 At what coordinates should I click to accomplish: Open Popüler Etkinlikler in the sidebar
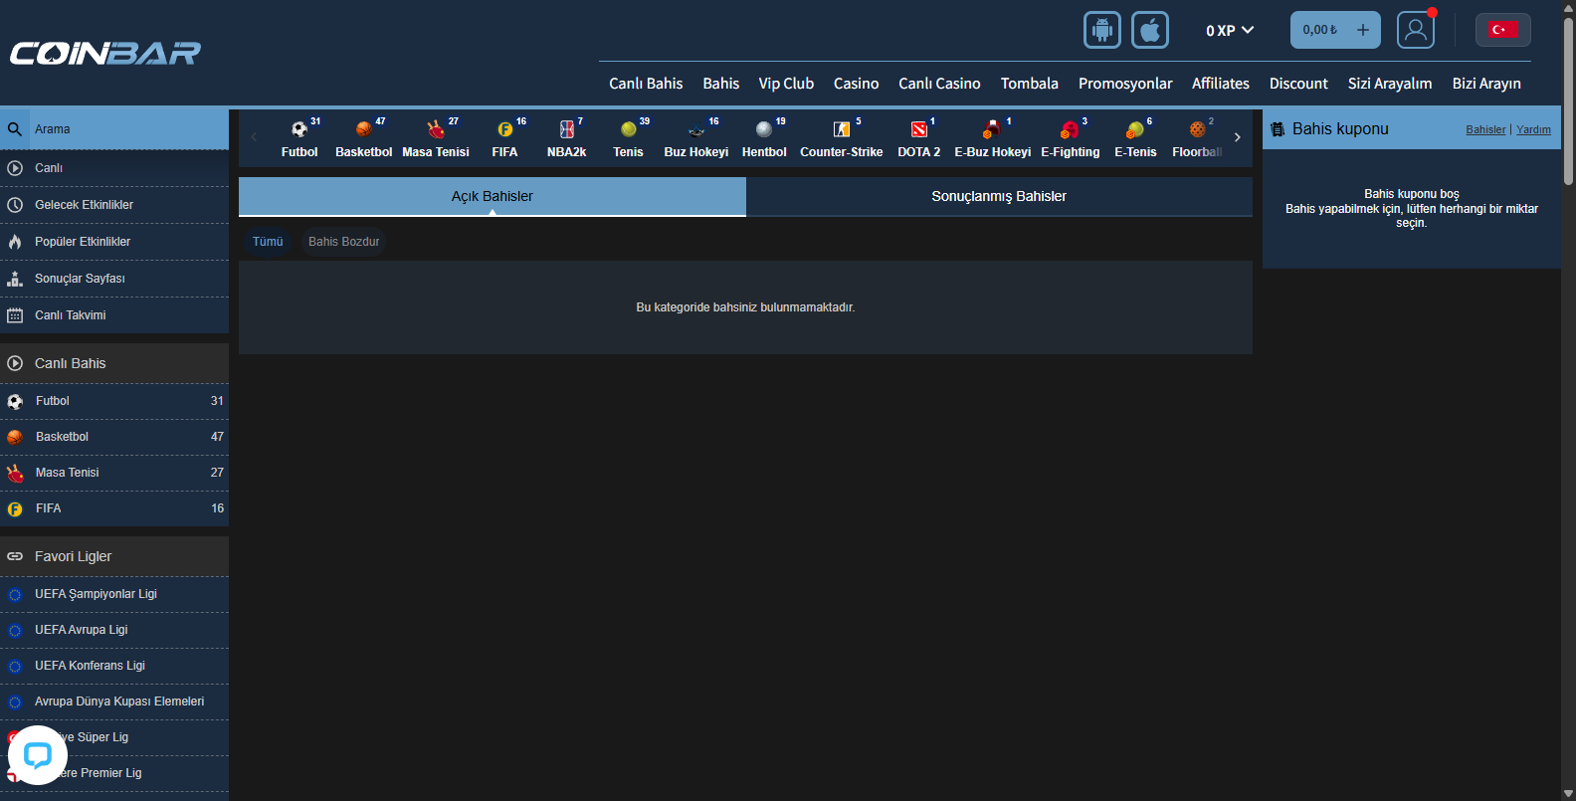click(114, 242)
